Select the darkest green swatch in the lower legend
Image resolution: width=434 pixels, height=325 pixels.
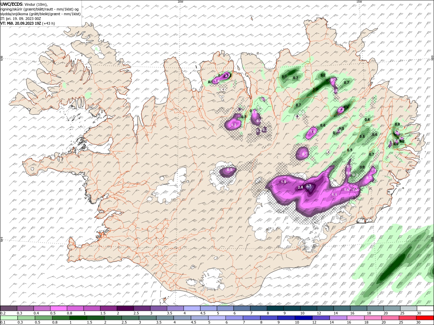pyautogui.click(x=78, y=318)
